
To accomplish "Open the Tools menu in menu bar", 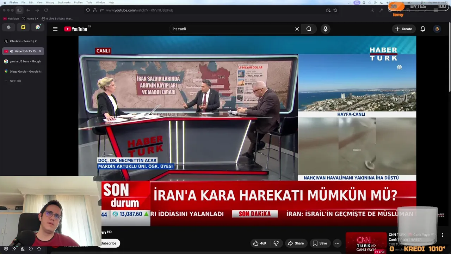I will (x=89, y=2).
